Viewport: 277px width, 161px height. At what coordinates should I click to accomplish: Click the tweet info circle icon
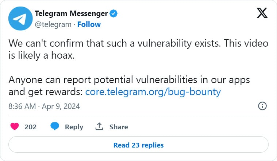[262, 106]
